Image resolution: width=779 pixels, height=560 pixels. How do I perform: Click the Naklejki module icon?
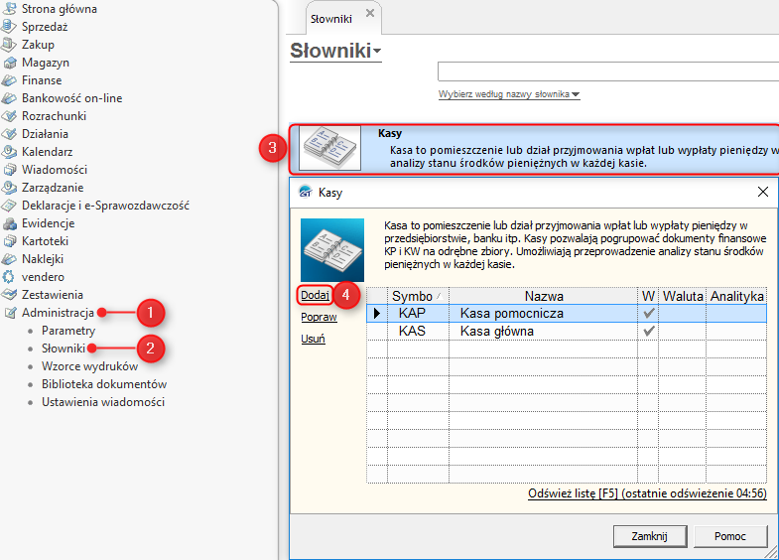9,259
